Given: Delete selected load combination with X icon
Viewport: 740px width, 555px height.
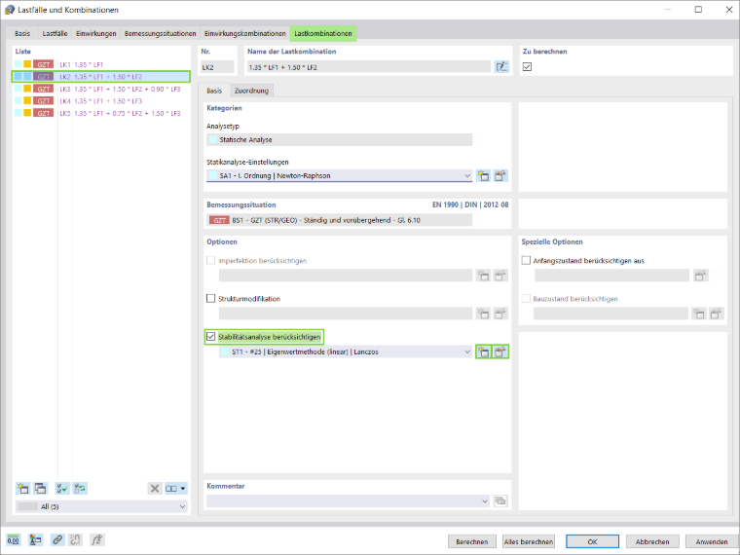Looking at the screenshot, I should [154, 489].
